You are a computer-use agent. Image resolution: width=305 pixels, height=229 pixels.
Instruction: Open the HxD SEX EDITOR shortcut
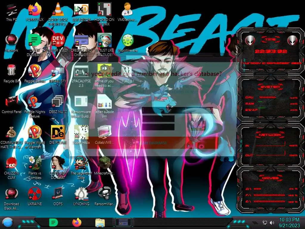(x=81, y=12)
